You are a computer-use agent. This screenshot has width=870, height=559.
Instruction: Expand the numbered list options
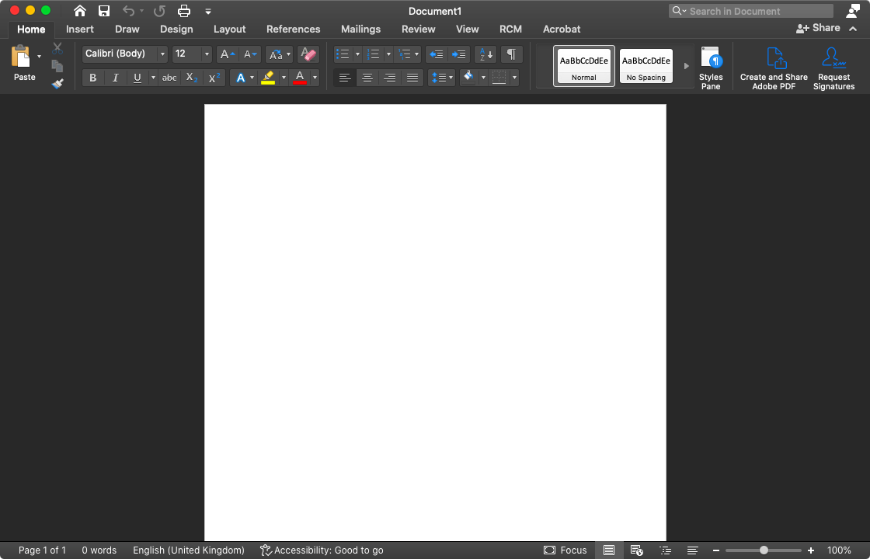[388, 54]
